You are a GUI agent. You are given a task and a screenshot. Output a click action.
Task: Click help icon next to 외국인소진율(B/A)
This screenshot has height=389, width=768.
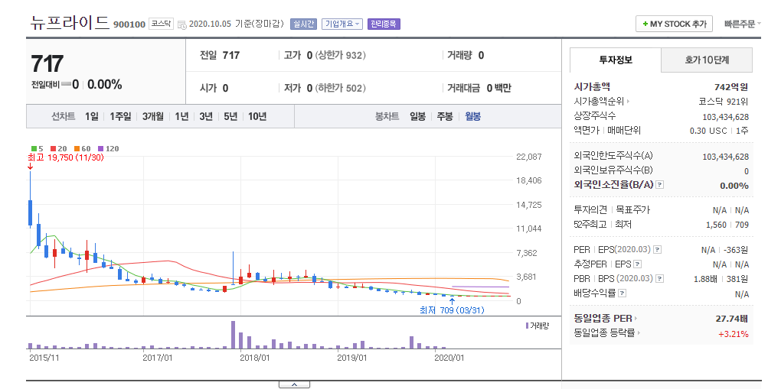tap(660, 185)
